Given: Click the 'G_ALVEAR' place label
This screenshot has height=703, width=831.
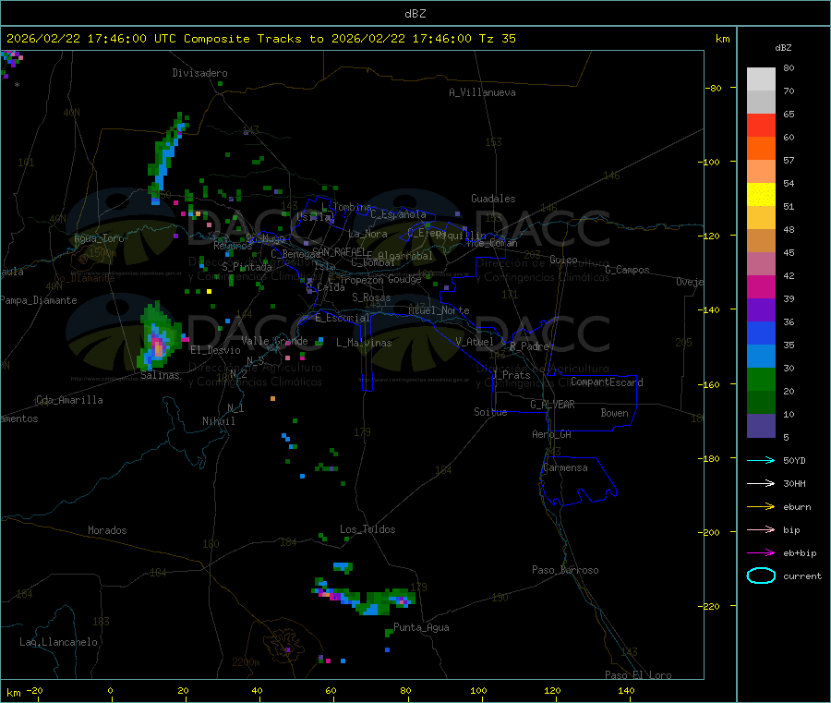Looking at the screenshot, I should pyautogui.click(x=552, y=405).
